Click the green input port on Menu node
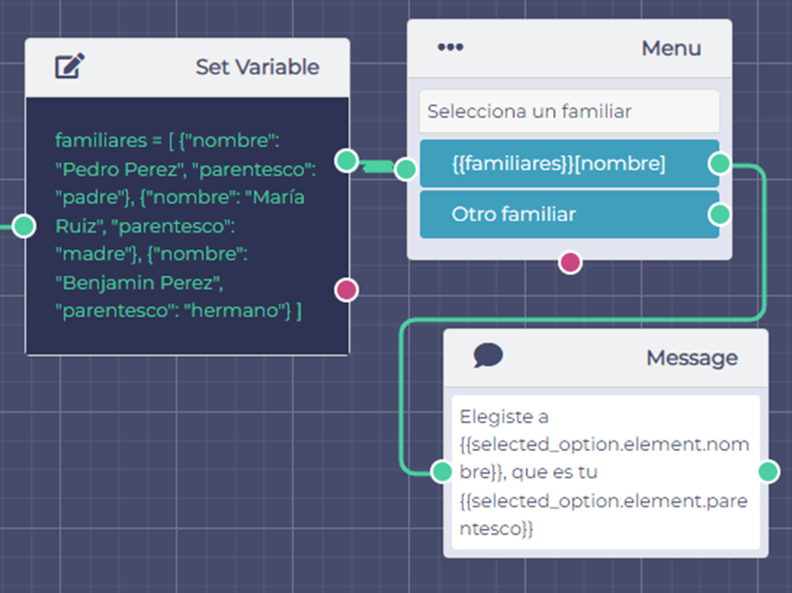Screen dimensions: 792x593 405,168
